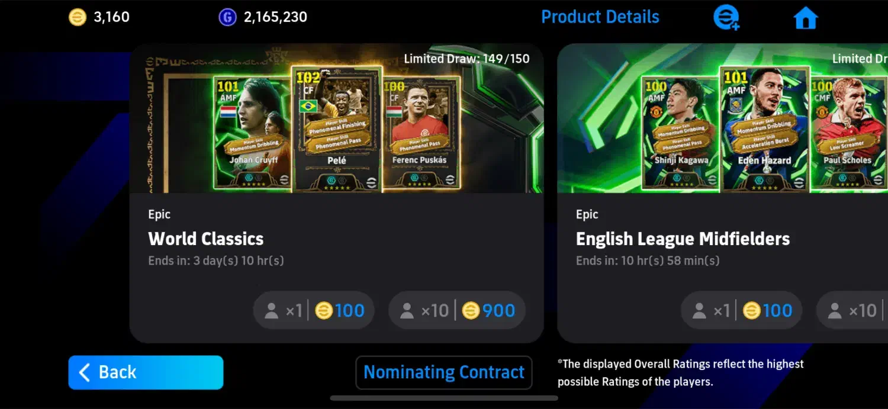
Task: Open Nominating Contract
Action: coord(444,372)
